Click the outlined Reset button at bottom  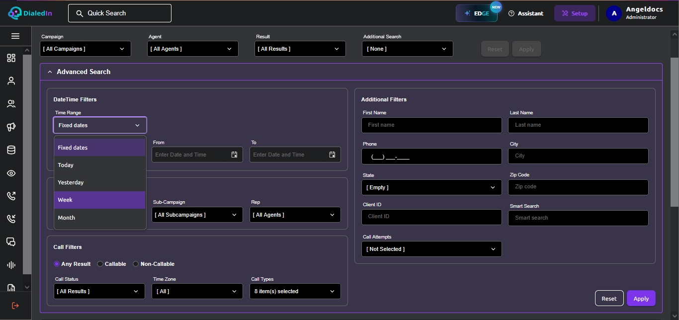(609, 298)
